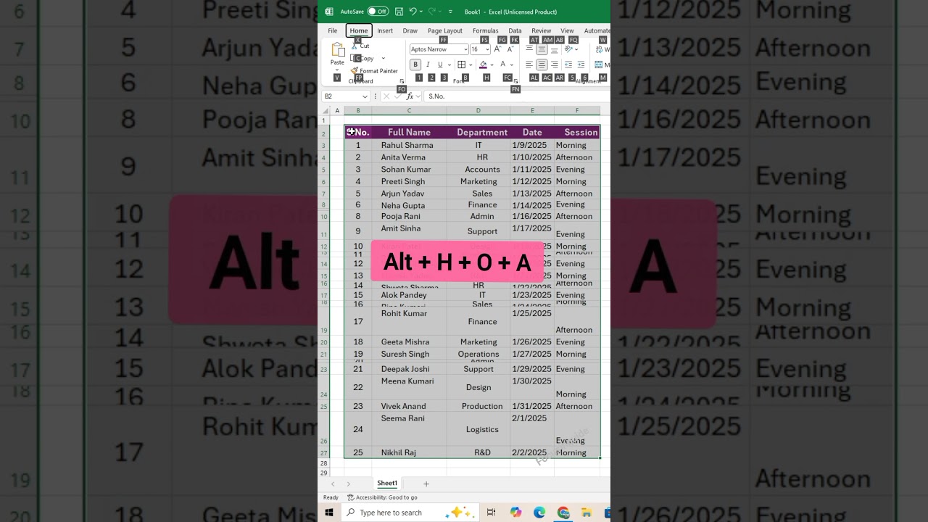Switch to the View tab
The width and height of the screenshot is (928, 522).
pos(567,30)
